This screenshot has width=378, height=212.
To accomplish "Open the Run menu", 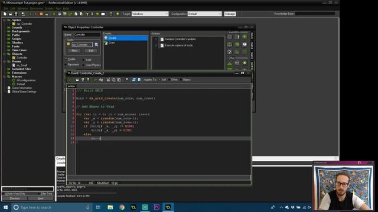I will coord(58,8).
